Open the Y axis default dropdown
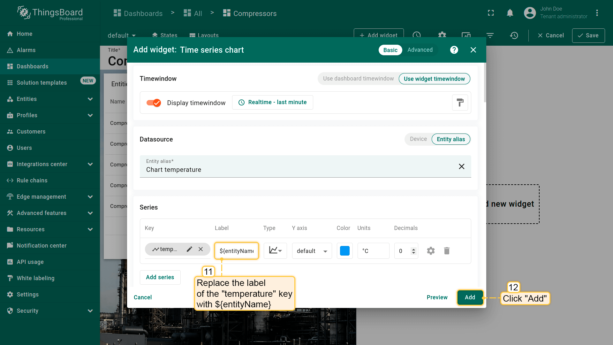 (312, 251)
